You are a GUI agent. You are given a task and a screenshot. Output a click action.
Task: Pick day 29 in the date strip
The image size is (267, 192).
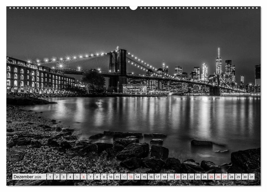tap(238, 177)
